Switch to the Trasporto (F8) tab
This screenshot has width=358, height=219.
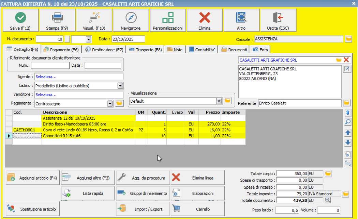(145, 50)
